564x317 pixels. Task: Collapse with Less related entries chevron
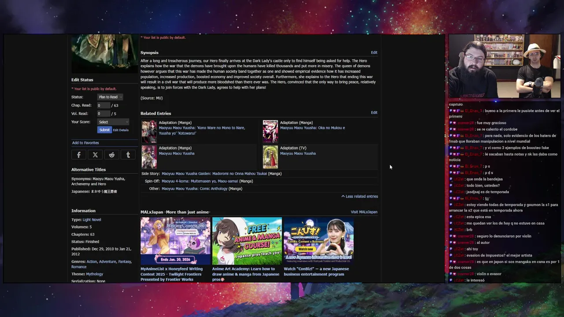360,196
